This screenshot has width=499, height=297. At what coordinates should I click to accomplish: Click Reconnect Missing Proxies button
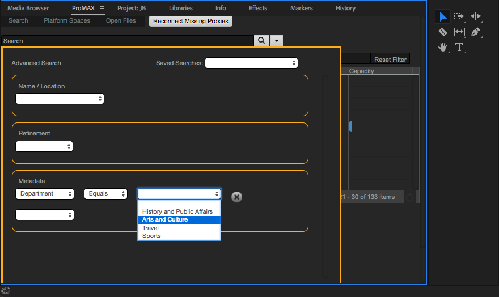coord(191,21)
